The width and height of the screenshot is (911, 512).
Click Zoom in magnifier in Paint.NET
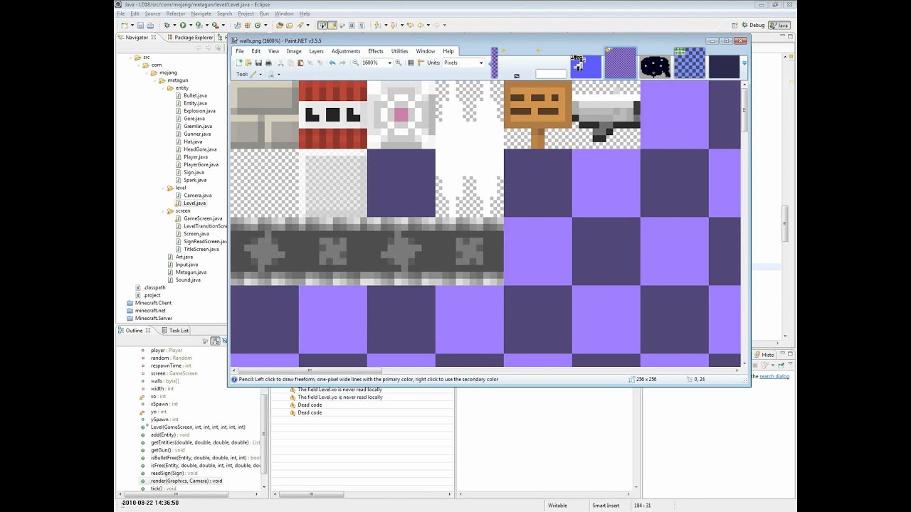398,63
